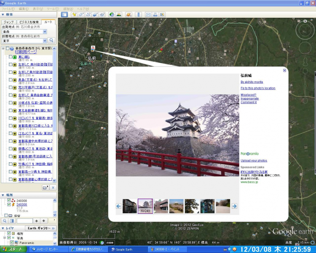This screenshot has width=316, height=253.
Task: Open the 印刷用ページ link
Action: coord(26,52)
